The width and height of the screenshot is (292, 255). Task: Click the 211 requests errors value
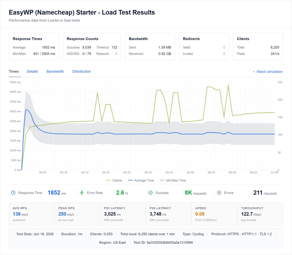(265, 193)
